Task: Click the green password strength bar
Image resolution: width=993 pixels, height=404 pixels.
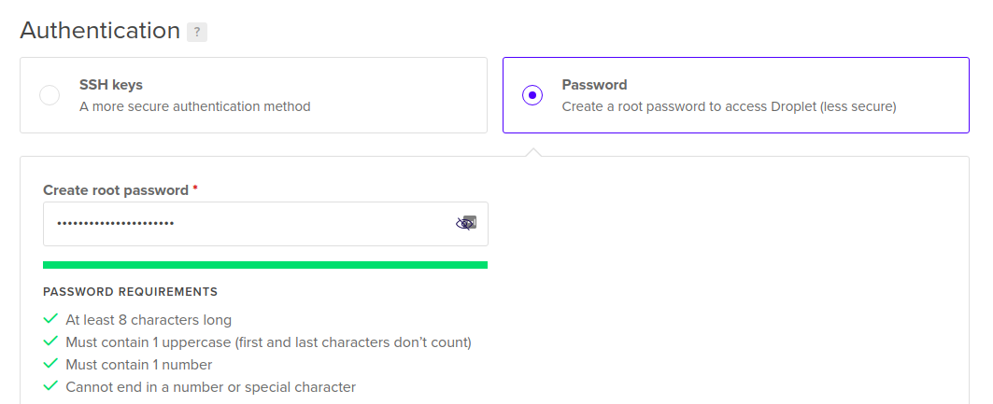Action: point(265,265)
